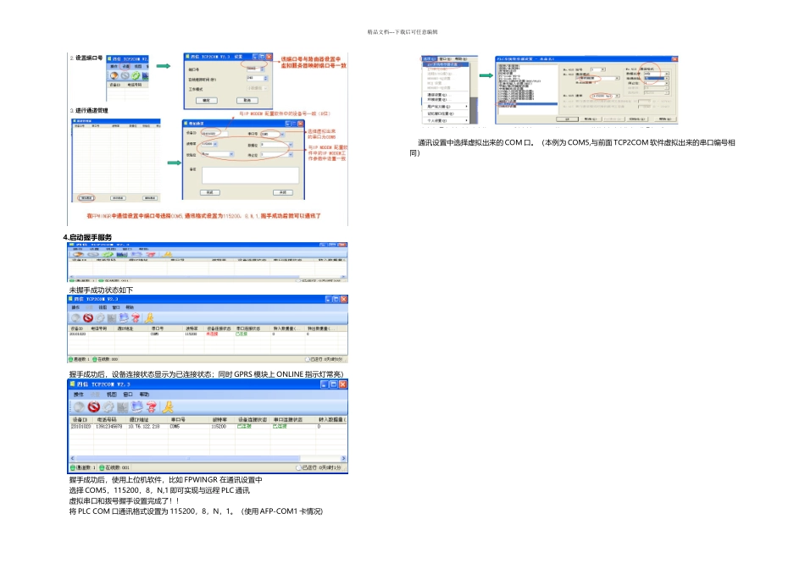
Task: Click the red 未连接 status cell
Action: point(212,334)
